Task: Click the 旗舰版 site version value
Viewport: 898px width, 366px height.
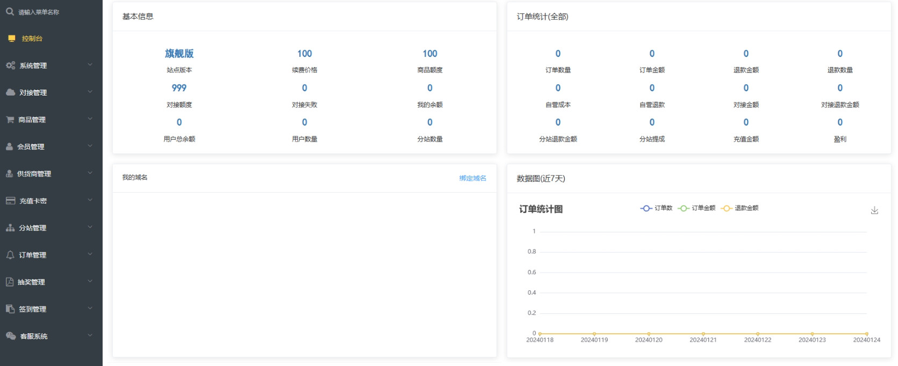Action: click(x=179, y=54)
